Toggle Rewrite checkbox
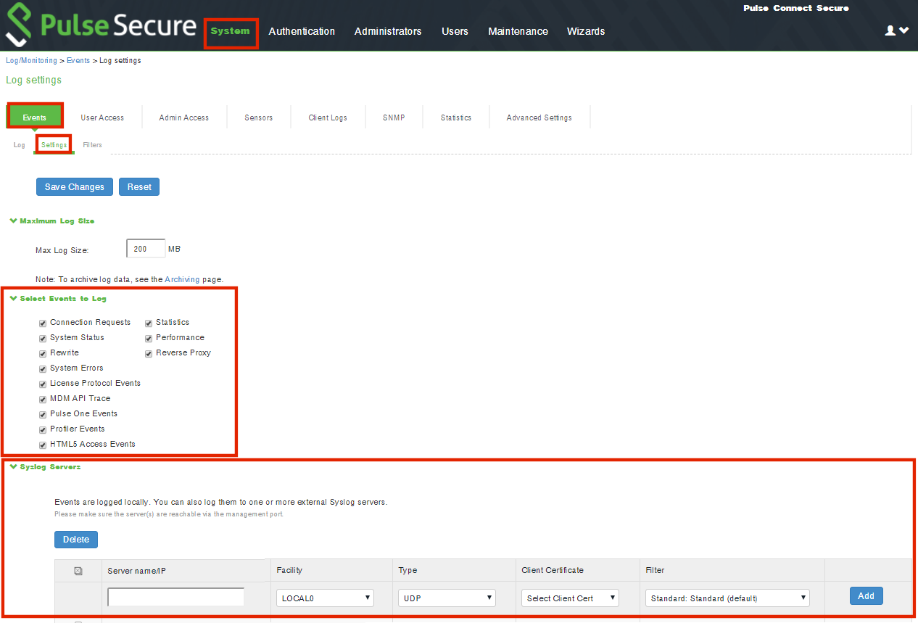Screen dimensions: 918x623 (43, 353)
